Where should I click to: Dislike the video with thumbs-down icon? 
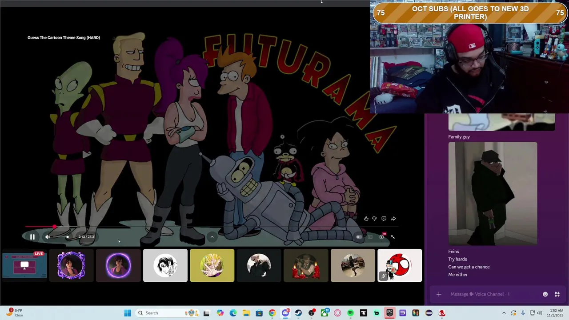374,219
